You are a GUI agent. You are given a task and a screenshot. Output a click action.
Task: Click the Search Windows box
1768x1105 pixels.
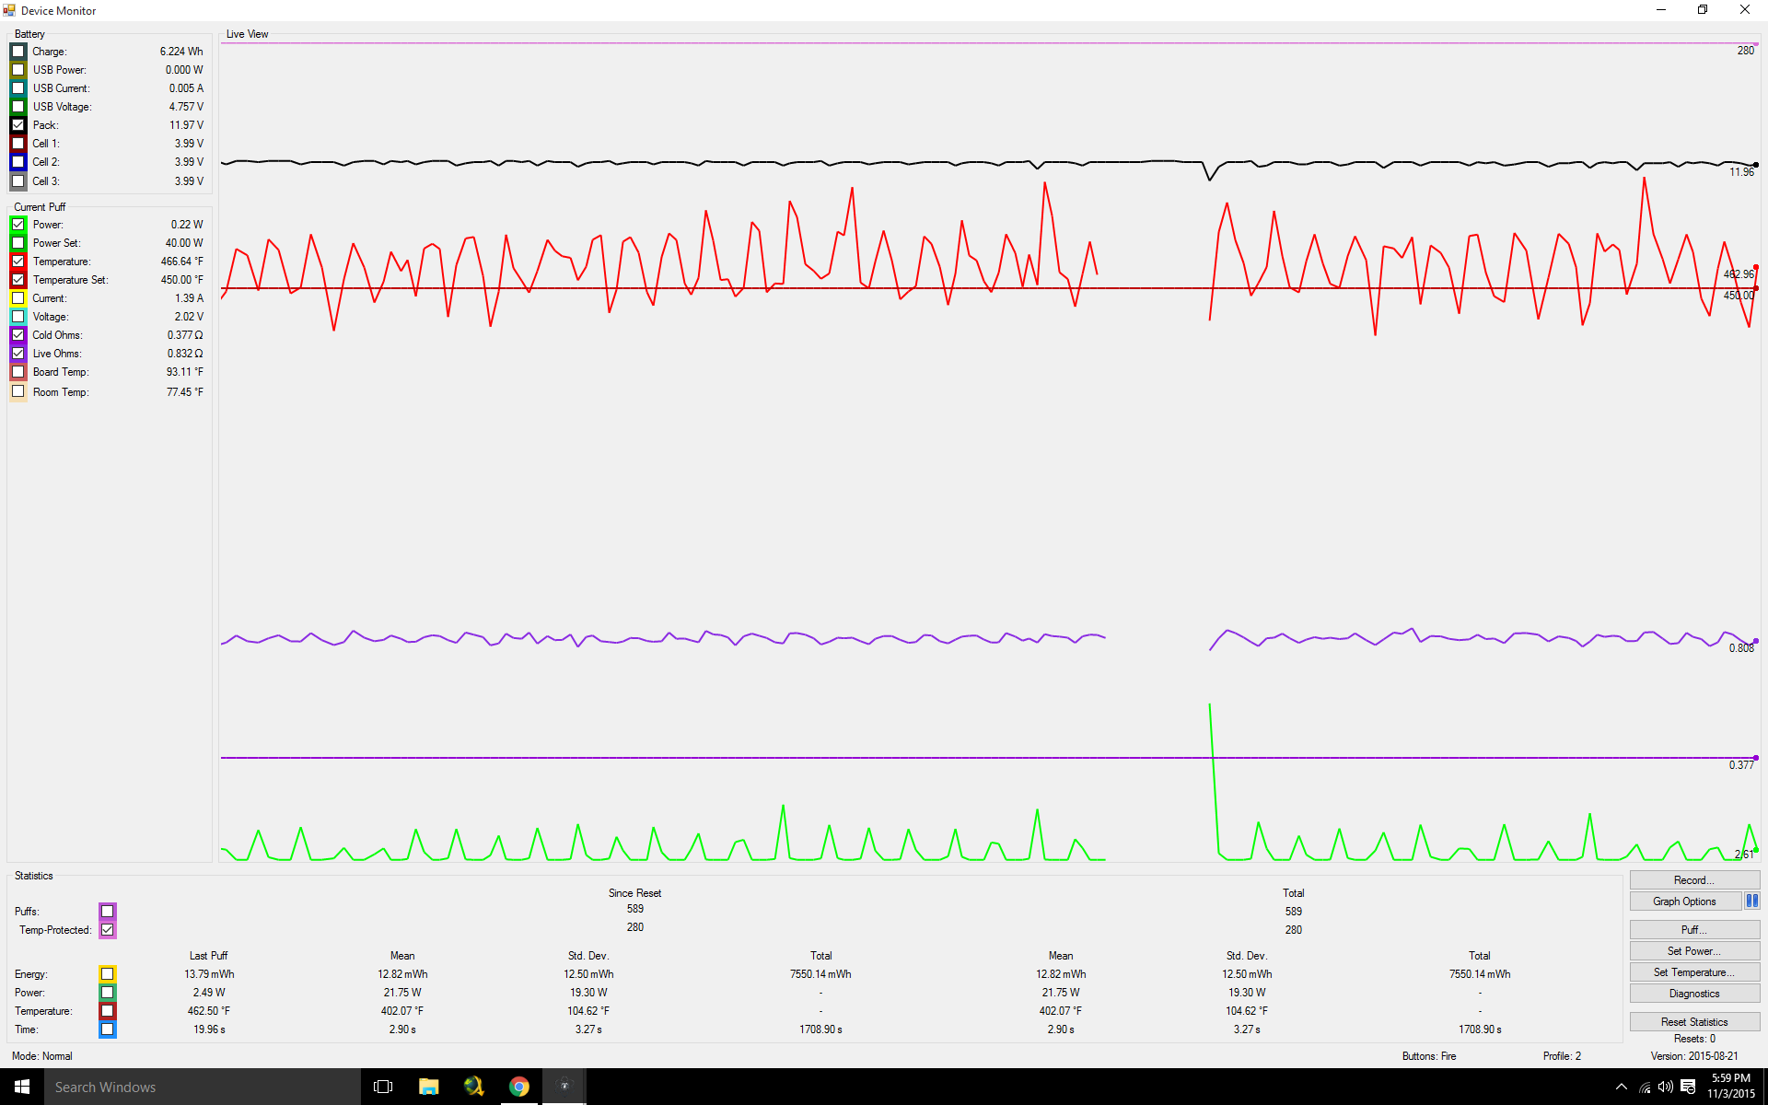coord(203,1087)
